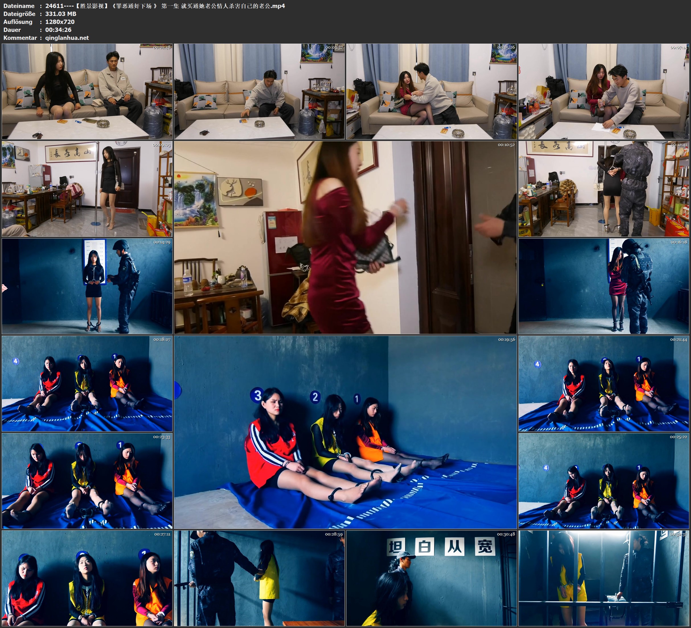Open the frame stamped 00:23:33
The image size is (691, 628).
tap(87, 481)
